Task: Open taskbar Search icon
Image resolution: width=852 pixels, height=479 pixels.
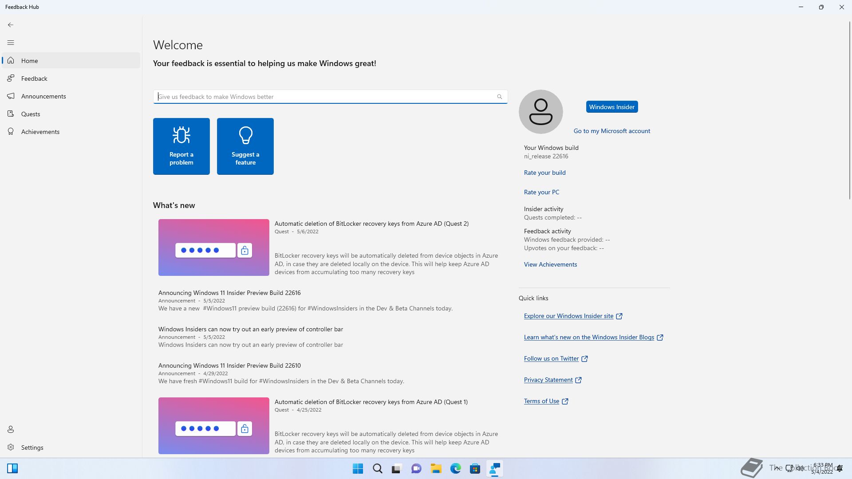Action: click(378, 469)
